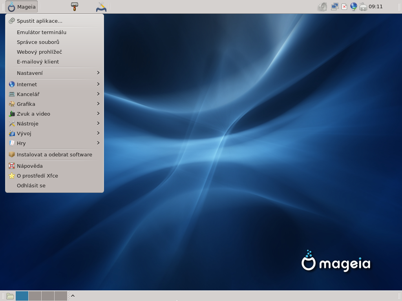Click the two-computers network icon in the tray
The height and width of the screenshot is (301, 402).
(x=334, y=7)
